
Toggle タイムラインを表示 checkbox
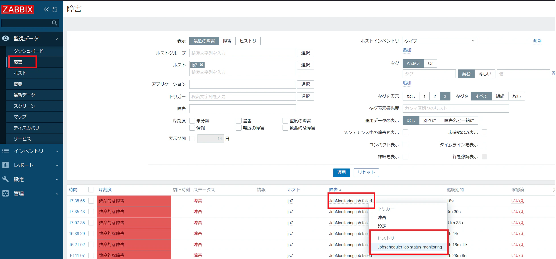(x=485, y=145)
